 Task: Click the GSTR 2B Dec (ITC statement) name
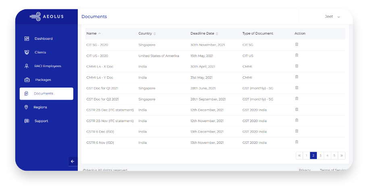pos(110,110)
